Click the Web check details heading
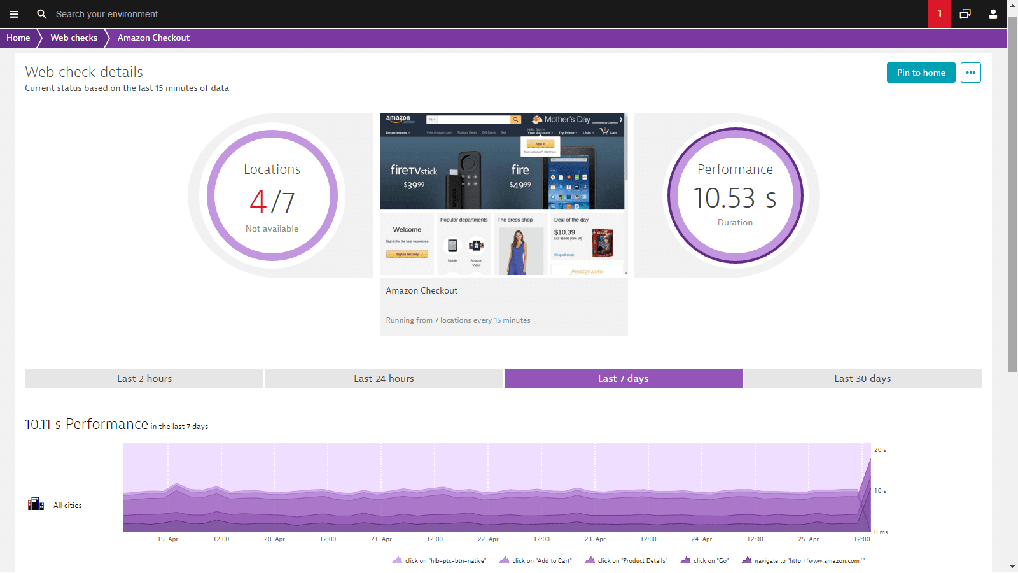This screenshot has width=1018, height=573. 84,72
